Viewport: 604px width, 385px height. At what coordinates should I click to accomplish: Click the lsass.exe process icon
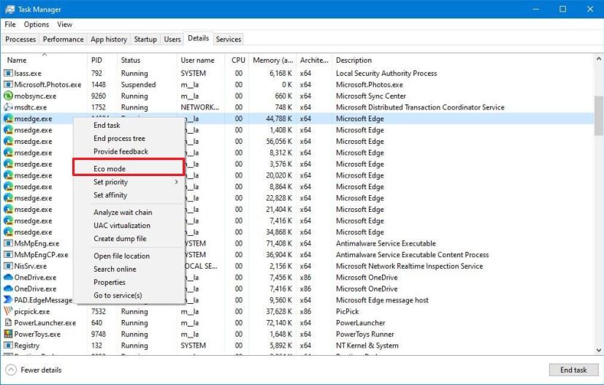[8, 73]
